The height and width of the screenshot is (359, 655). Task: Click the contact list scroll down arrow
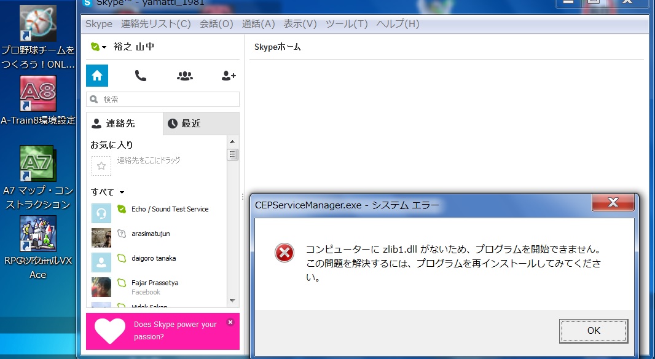pyautogui.click(x=233, y=301)
